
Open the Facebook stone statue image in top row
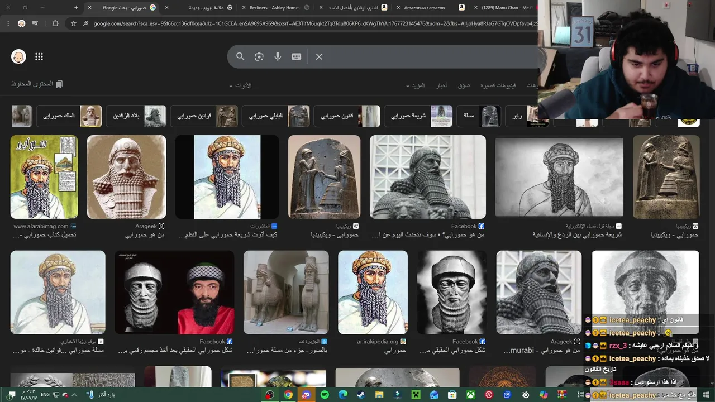coord(428,177)
